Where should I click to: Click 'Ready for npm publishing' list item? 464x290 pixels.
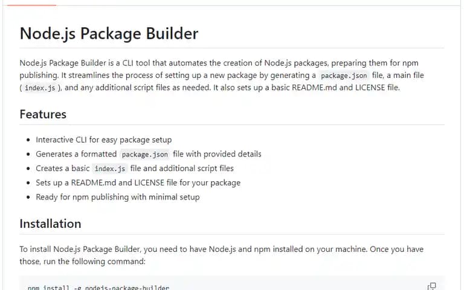pos(118,197)
